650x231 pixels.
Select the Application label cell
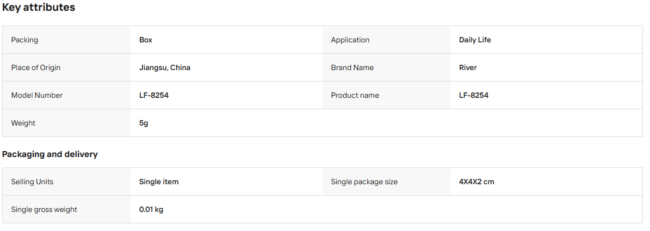coord(386,40)
